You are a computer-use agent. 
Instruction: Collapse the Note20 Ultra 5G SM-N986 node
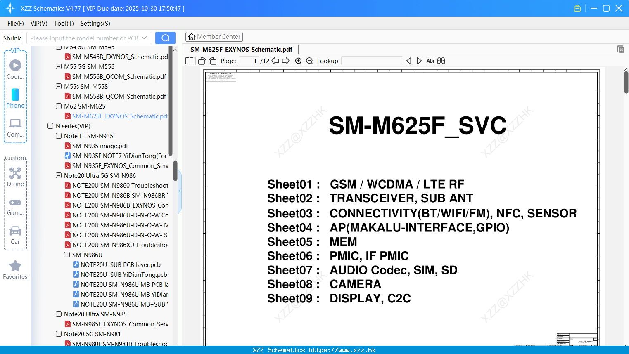[x=59, y=175]
